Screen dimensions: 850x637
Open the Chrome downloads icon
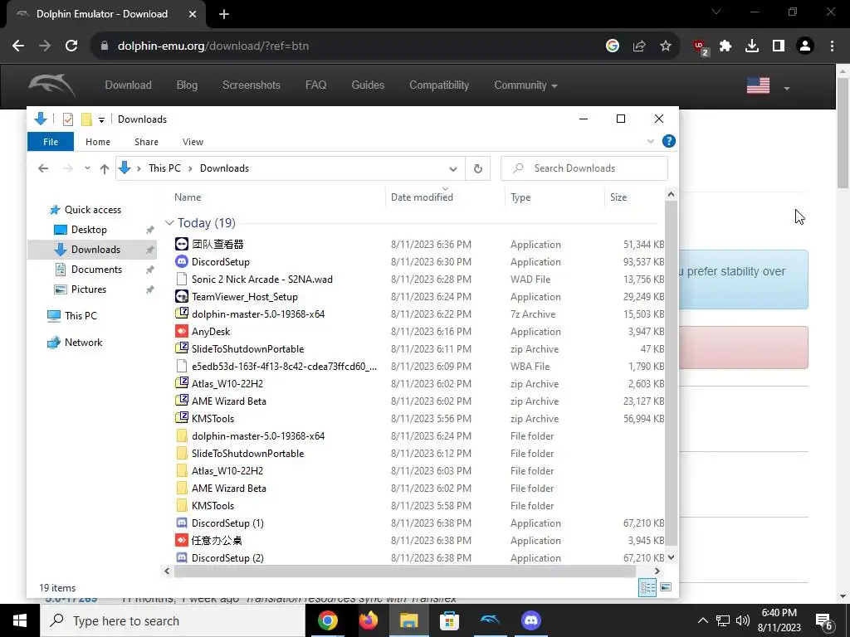tap(752, 46)
